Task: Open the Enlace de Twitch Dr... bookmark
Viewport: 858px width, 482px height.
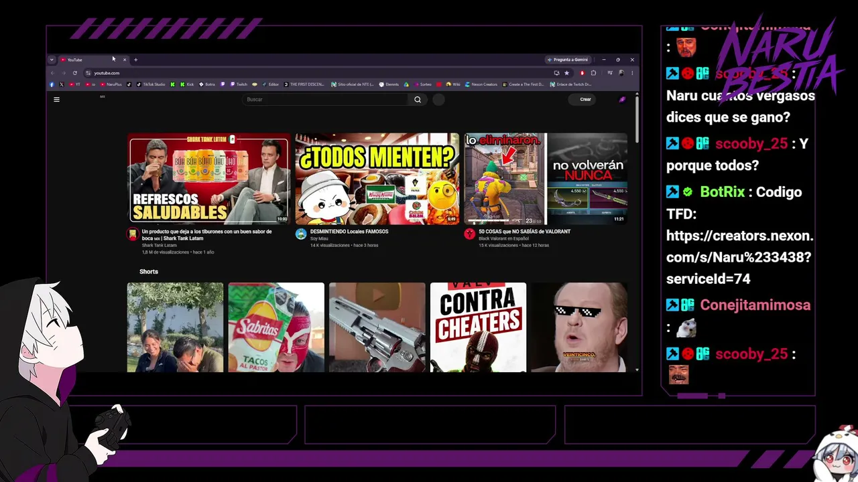Action: point(570,84)
